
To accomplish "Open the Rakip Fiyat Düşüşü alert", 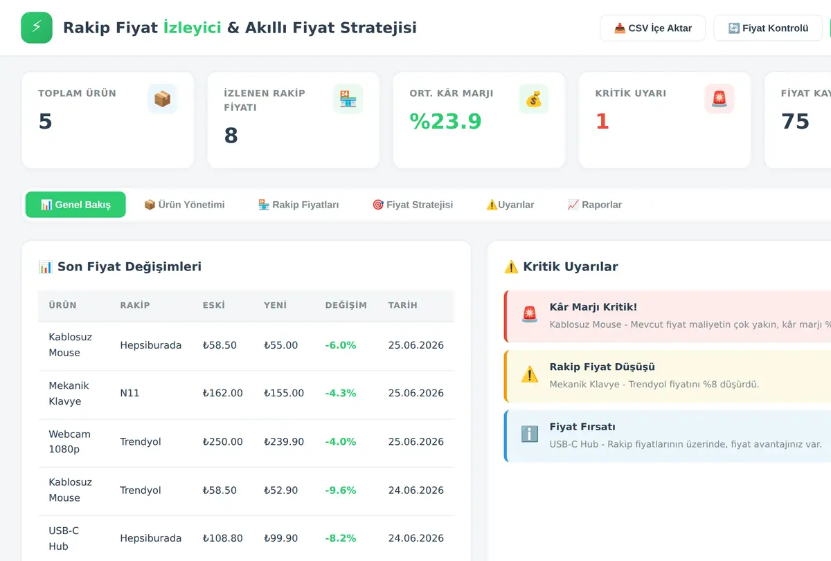I will [668, 376].
